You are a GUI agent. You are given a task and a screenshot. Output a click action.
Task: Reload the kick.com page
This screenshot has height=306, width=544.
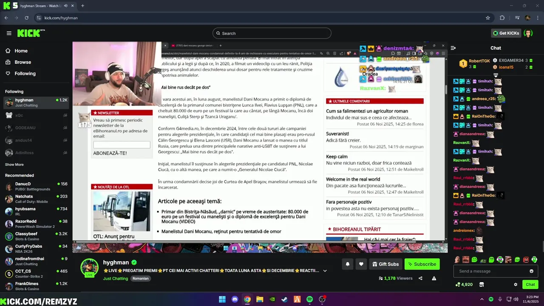27,18
